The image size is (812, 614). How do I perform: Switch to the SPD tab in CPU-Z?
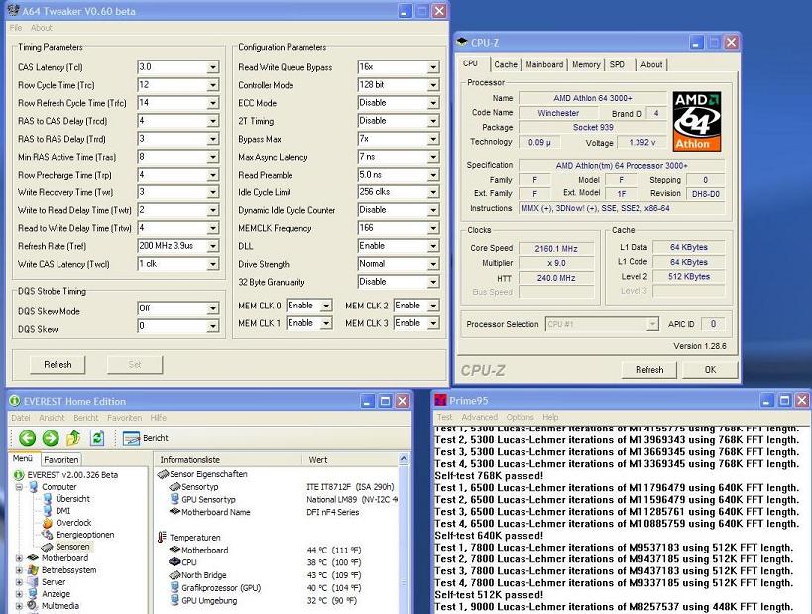[617, 64]
